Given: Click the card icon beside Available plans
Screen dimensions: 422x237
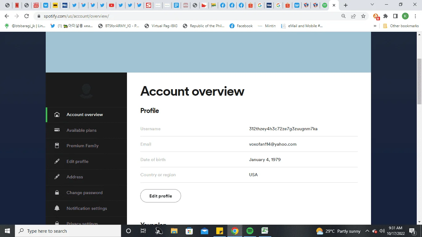Looking at the screenshot, I should click(57, 130).
